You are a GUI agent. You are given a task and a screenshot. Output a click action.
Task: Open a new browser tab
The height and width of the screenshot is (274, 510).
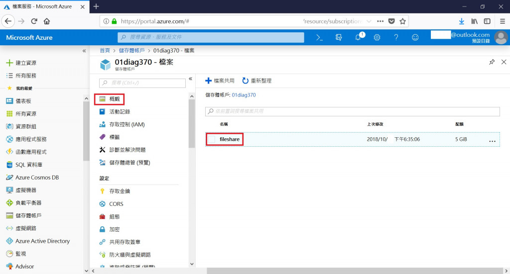[x=96, y=6]
